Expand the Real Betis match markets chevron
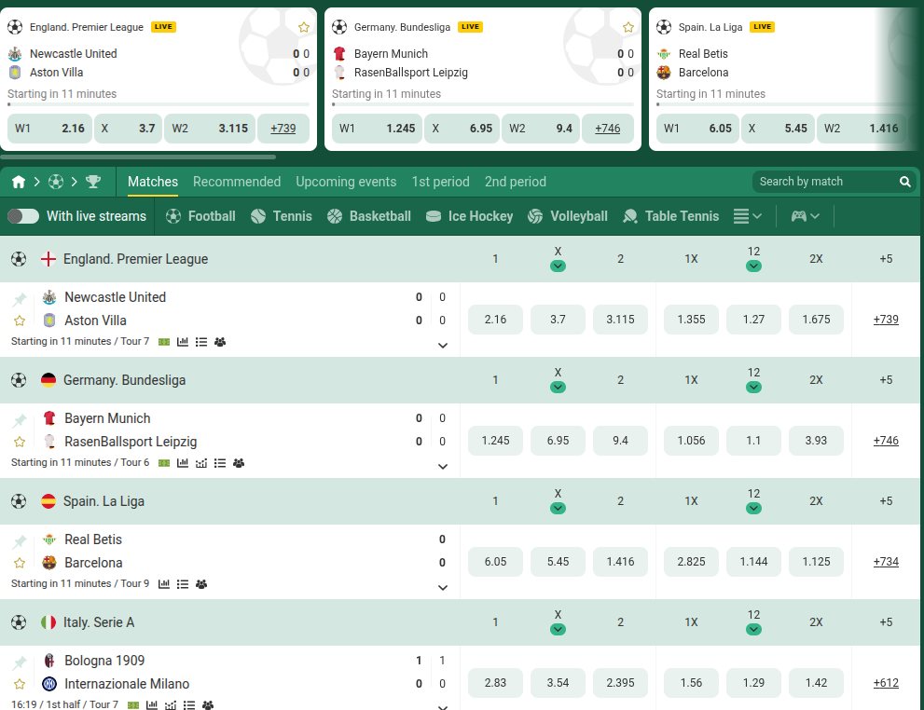This screenshot has height=710, width=924. pos(443,588)
